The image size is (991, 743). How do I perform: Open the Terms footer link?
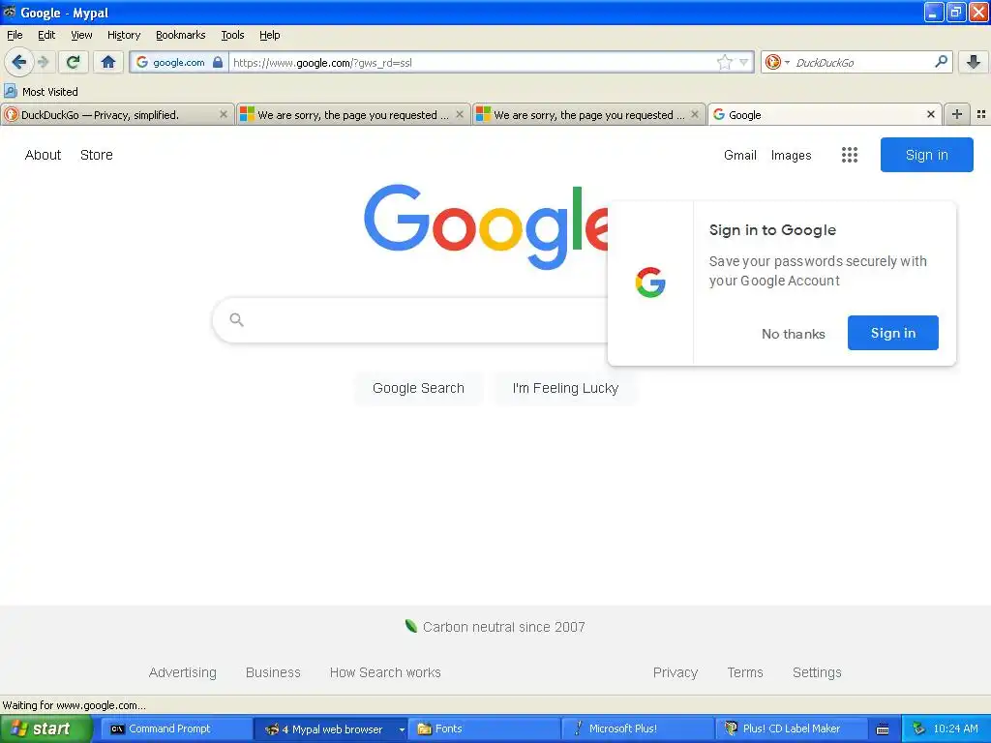point(745,672)
